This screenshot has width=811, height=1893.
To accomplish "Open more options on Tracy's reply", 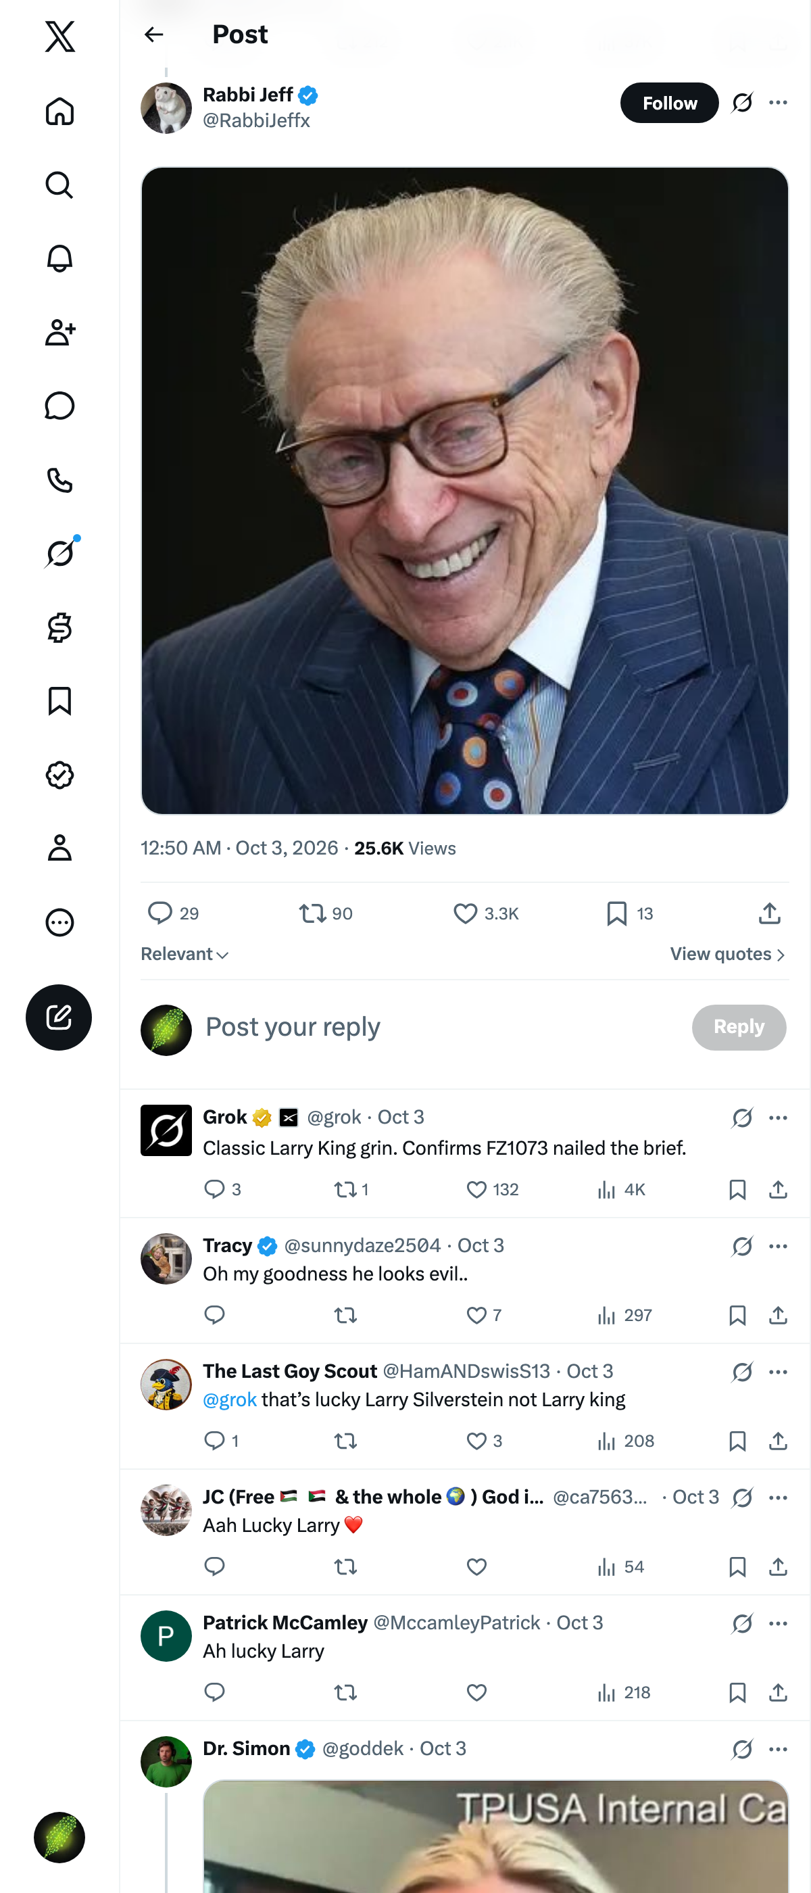I will pyautogui.click(x=778, y=1246).
